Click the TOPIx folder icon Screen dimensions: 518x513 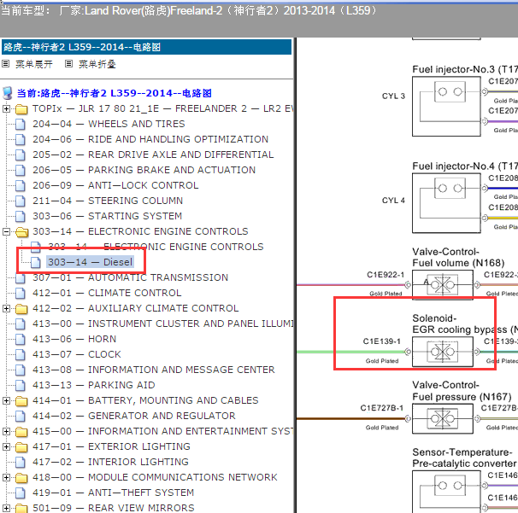(x=21, y=109)
